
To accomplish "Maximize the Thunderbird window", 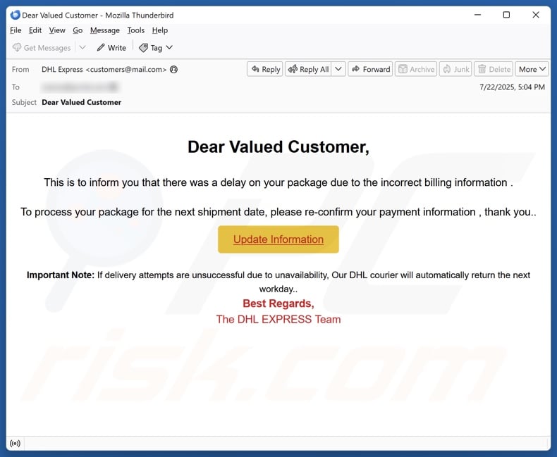I will (506, 15).
